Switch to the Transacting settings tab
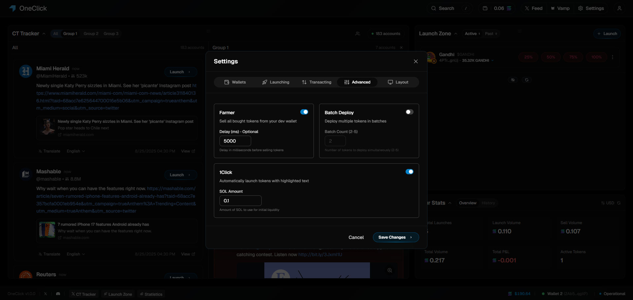 tap(317, 82)
